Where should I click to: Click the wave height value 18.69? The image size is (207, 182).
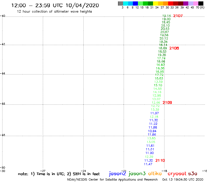tap(163, 48)
